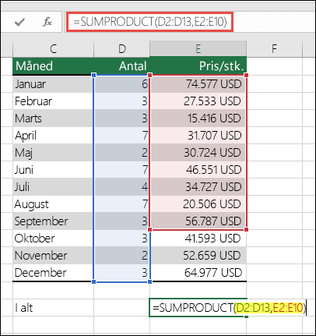
Task: Select price 64.977 USD cell
Action: [198, 273]
